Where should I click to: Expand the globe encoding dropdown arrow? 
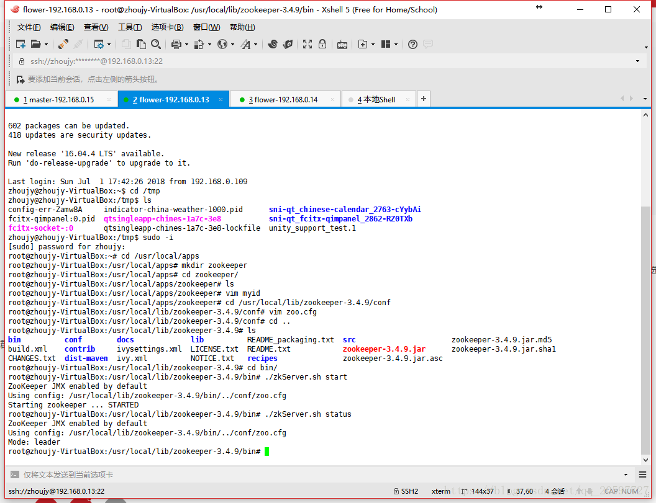232,44
